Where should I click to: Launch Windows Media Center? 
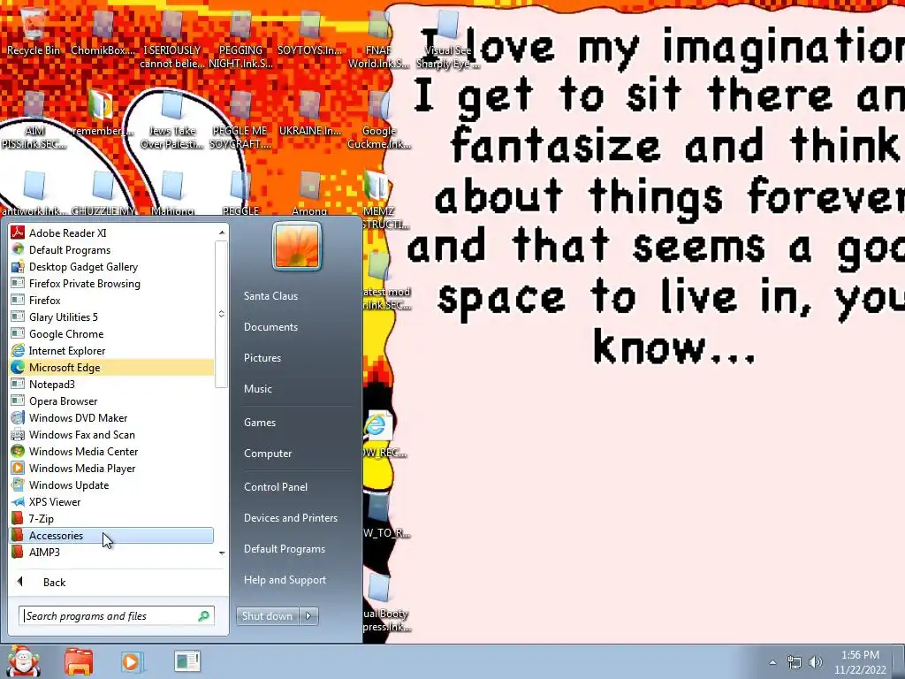pos(111,451)
